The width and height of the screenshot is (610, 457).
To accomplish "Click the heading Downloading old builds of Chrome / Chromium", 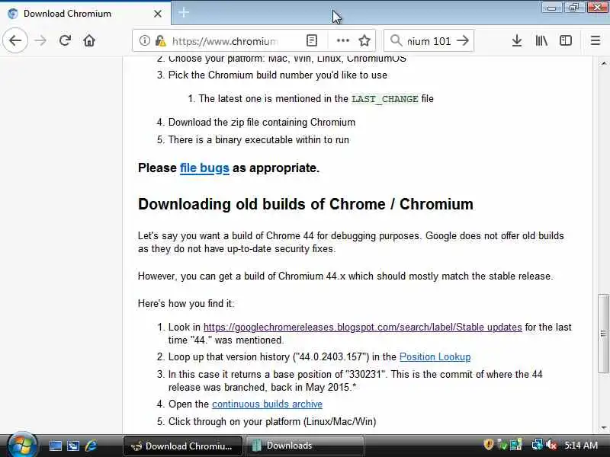I will [x=306, y=204].
